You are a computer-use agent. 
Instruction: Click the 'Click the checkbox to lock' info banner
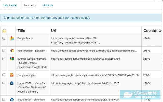81,18
